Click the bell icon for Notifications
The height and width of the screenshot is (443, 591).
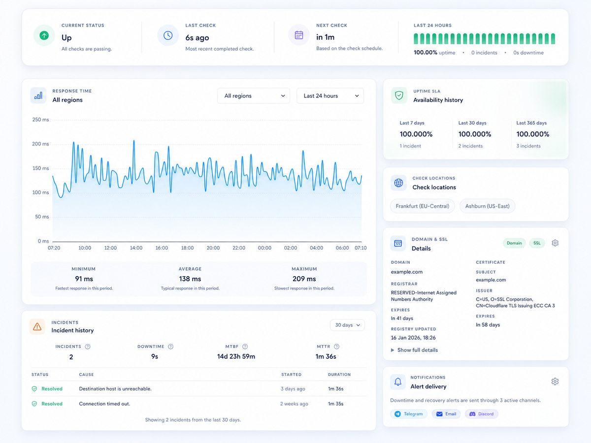pyautogui.click(x=398, y=382)
